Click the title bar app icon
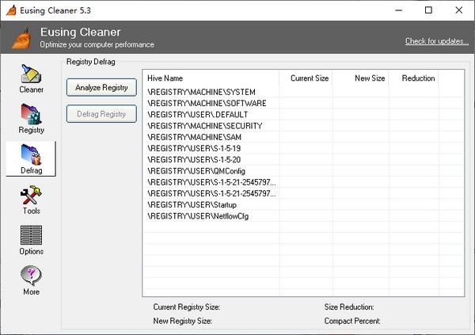 [10, 10]
